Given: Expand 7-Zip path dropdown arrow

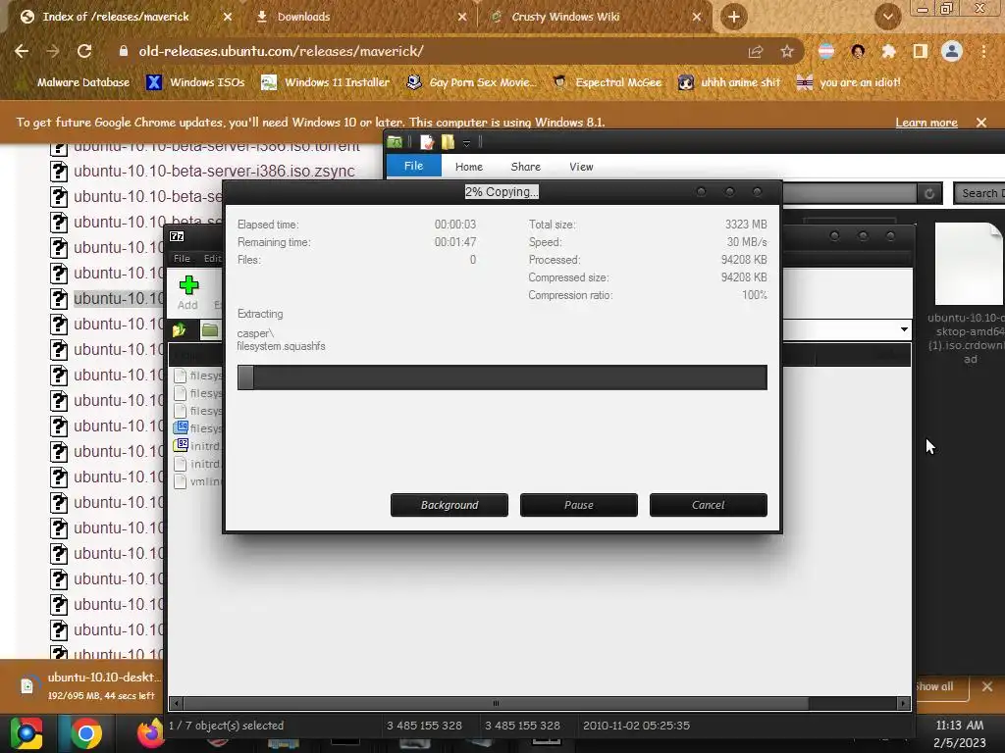Looking at the screenshot, I should pyautogui.click(x=904, y=329).
